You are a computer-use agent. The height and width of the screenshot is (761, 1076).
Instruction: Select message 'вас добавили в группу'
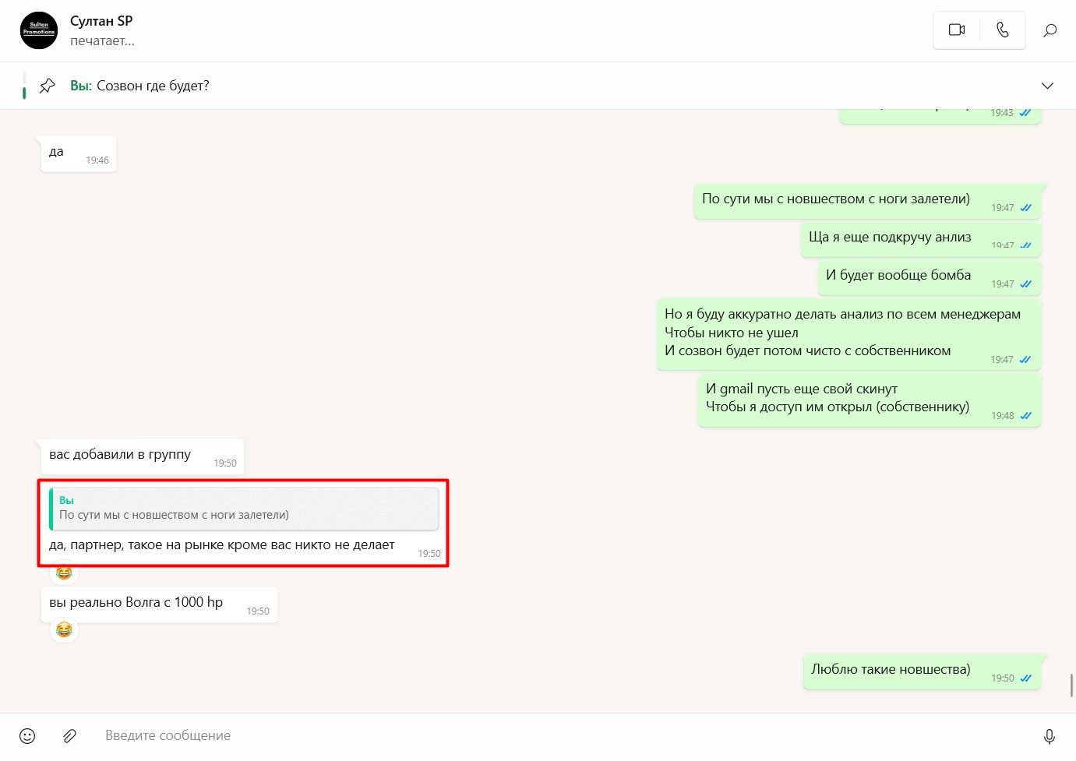pyautogui.click(x=143, y=456)
